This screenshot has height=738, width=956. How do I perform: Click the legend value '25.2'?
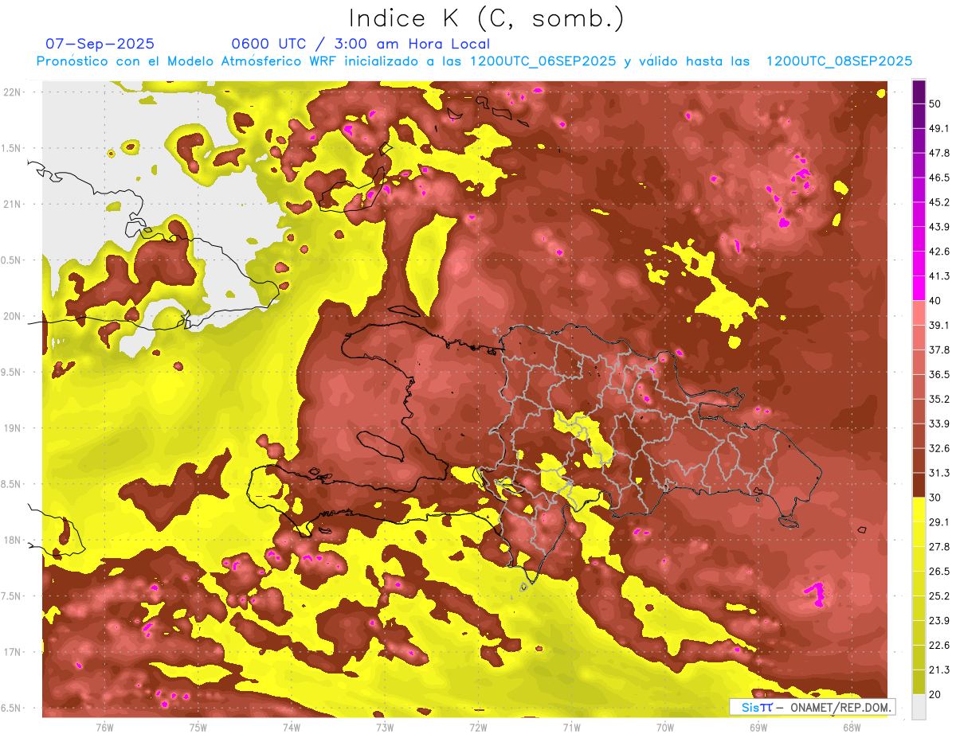coord(938,596)
